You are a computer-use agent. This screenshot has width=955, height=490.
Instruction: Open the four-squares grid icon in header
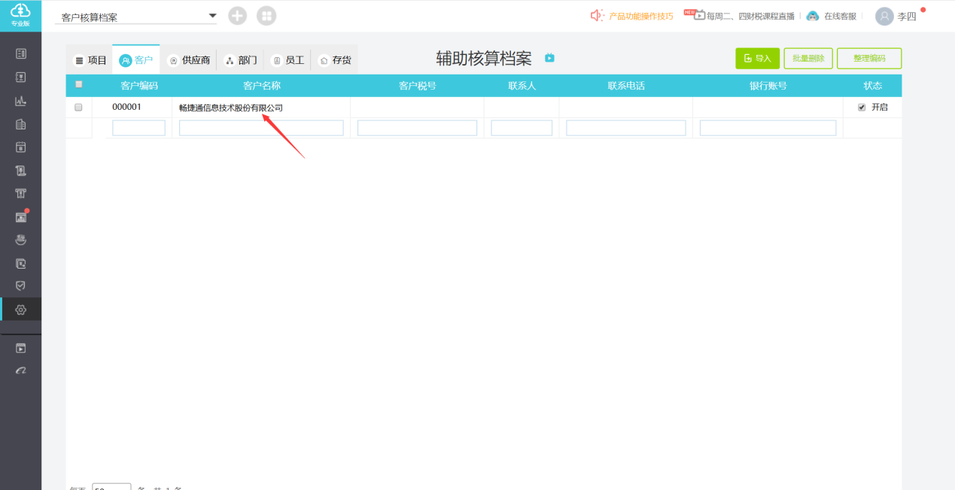tap(266, 16)
